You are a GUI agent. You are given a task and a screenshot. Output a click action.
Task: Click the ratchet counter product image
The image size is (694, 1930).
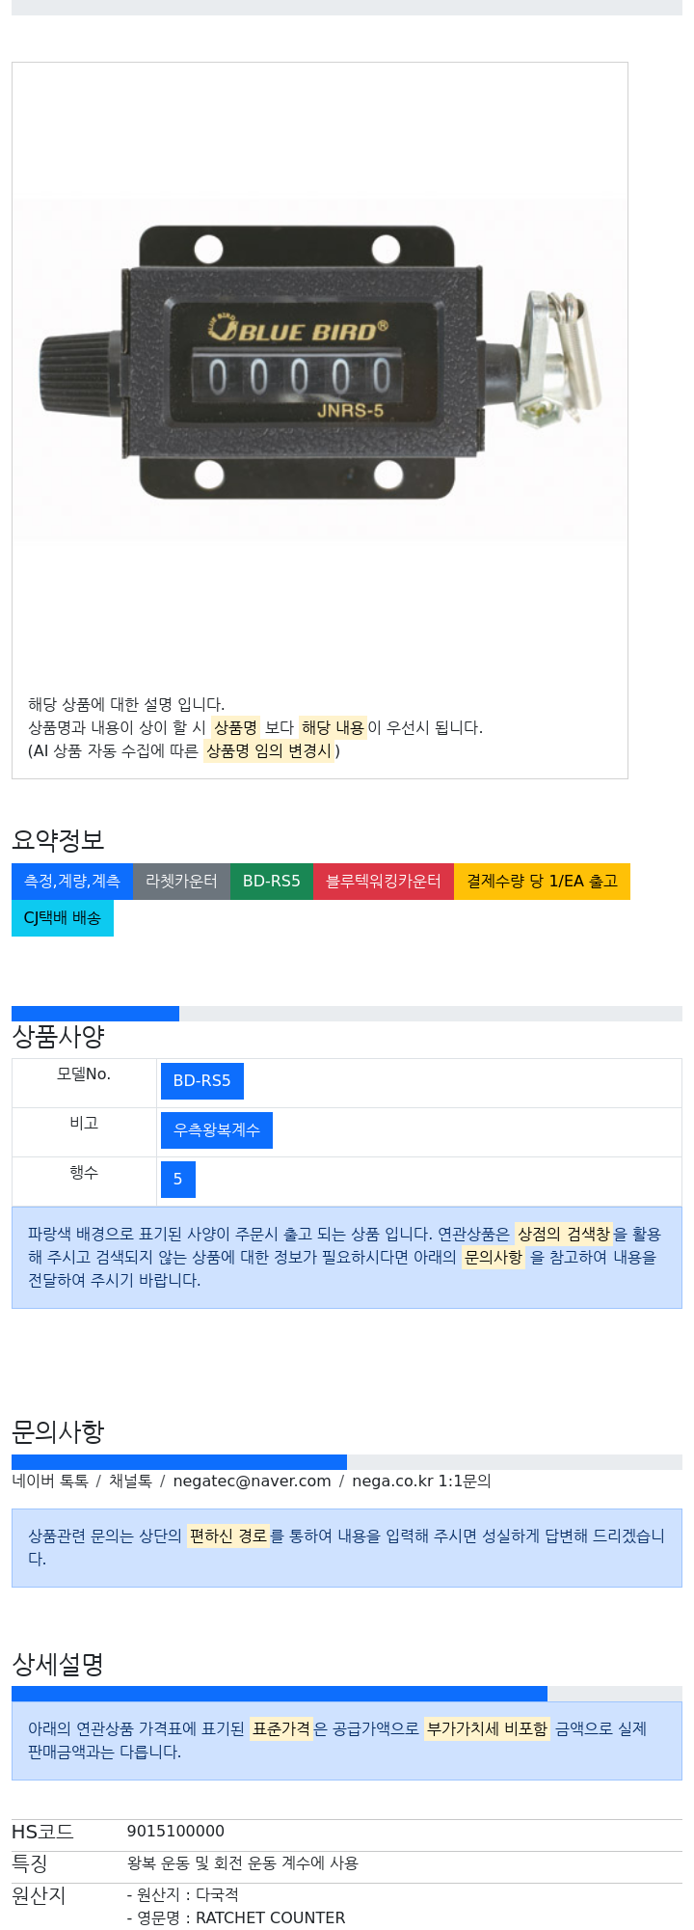click(319, 369)
